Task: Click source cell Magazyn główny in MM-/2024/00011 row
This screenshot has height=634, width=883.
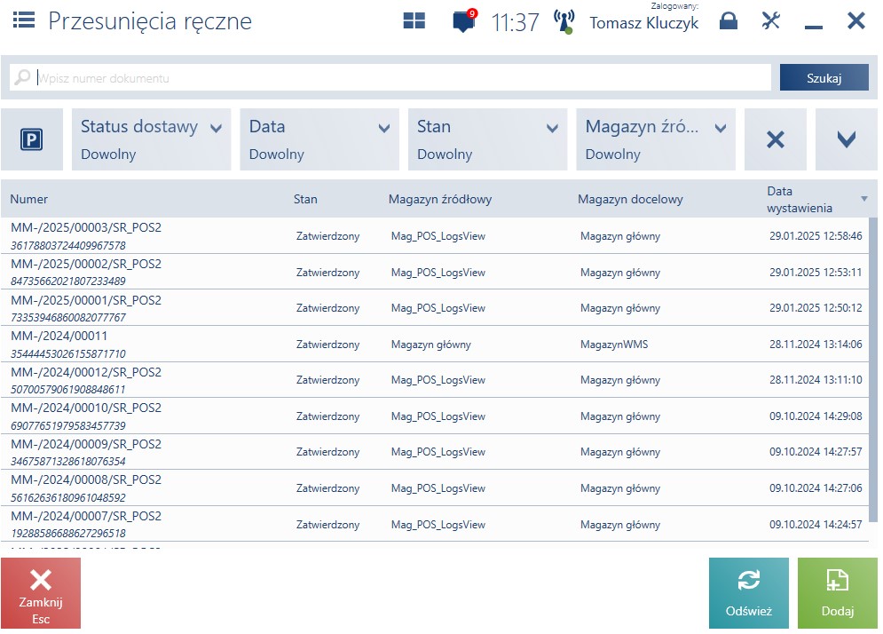Action: pos(430,345)
